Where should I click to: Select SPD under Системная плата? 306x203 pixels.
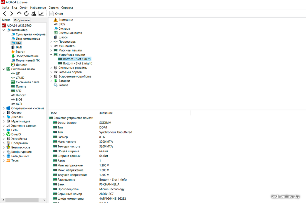coord(18,91)
